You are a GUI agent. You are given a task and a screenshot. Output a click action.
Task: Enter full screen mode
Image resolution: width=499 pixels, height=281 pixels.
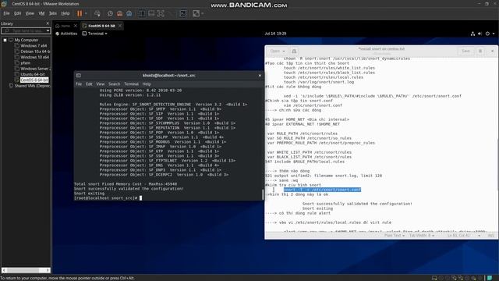tap(161, 13)
